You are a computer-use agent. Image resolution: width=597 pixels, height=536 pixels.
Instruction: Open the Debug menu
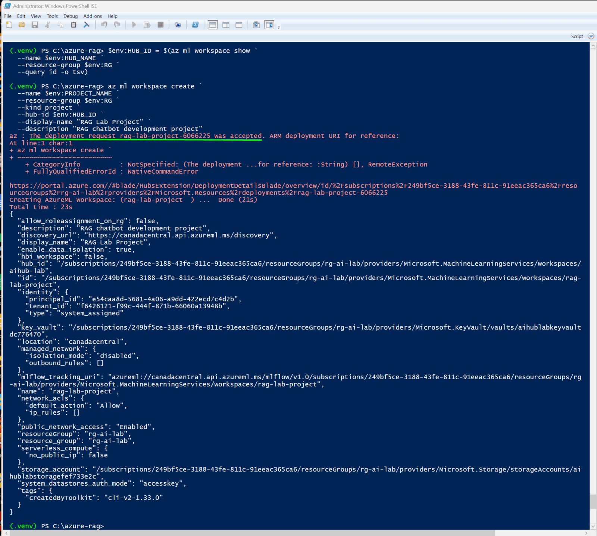[x=71, y=16]
